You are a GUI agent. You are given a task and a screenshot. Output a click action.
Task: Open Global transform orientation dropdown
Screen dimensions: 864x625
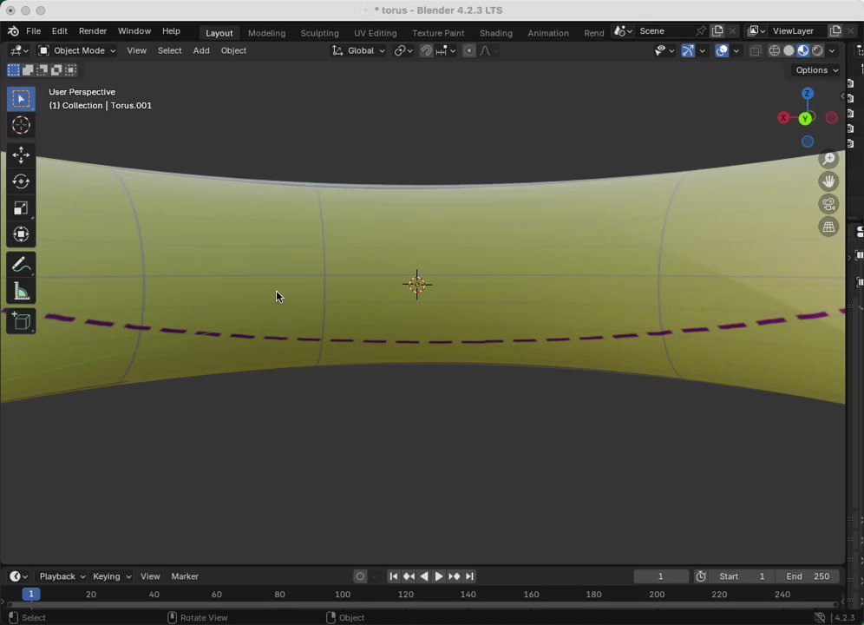[x=359, y=50]
